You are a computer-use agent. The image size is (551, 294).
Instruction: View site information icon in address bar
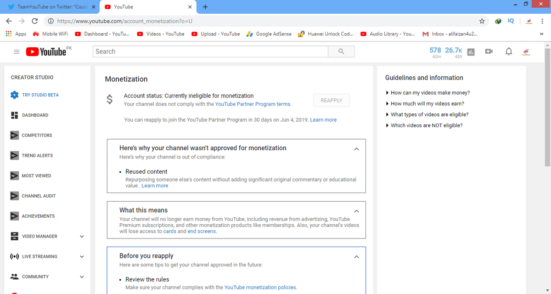click(51, 21)
